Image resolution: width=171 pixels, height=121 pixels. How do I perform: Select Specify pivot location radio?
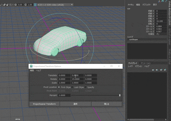[85, 87]
